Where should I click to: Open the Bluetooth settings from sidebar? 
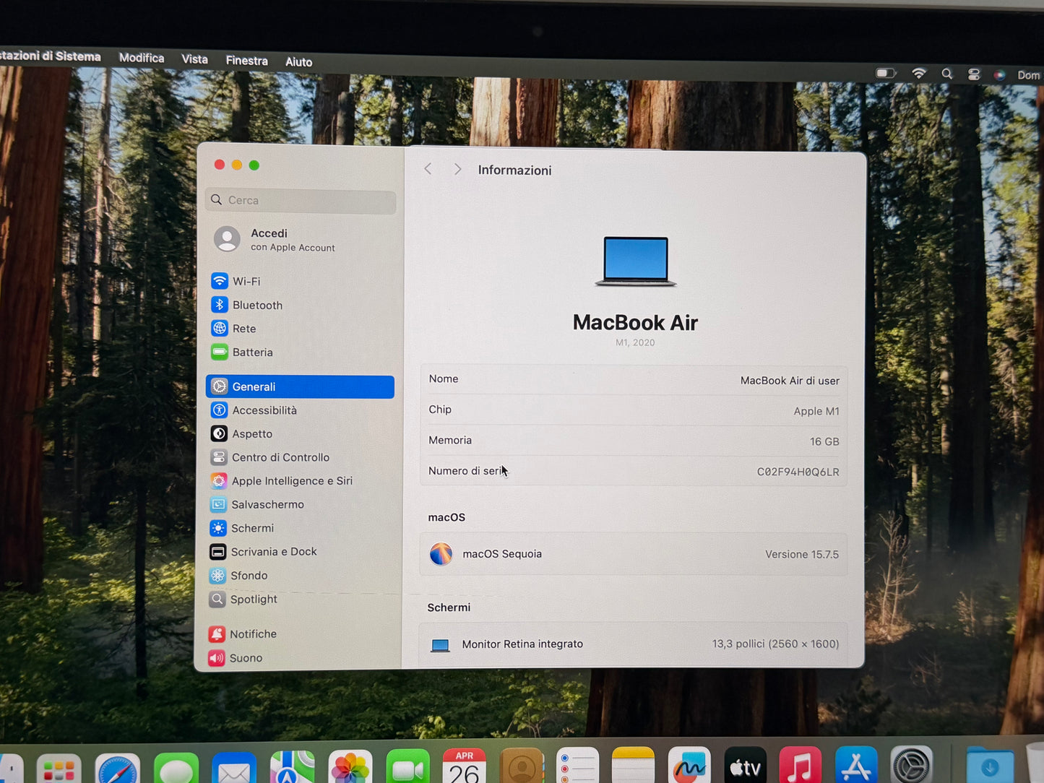coord(257,305)
